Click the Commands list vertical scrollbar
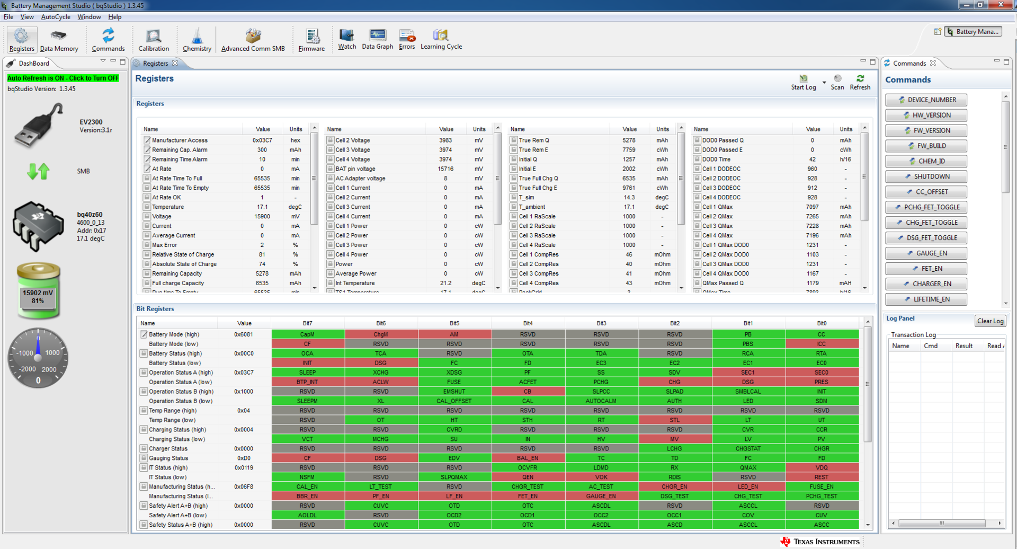This screenshot has height=549, width=1017. pyautogui.click(x=1005, y=147)
